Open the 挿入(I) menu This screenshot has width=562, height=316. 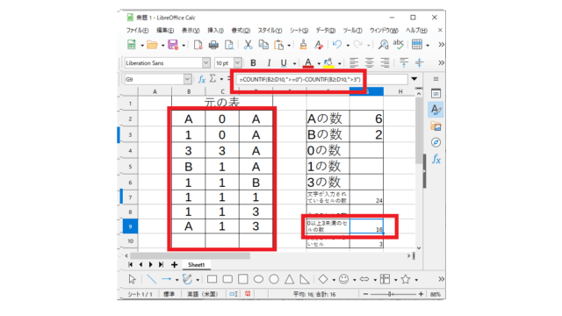click(215, 31)
